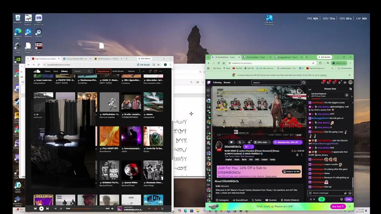Open the SoundCloud logo home link
Screen dimensions: 381x214
pyautogui.click(x=37, y=71)
